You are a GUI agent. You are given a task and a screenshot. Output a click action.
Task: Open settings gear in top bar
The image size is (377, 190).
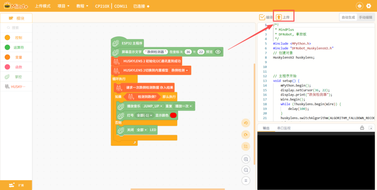click(368, 6)
